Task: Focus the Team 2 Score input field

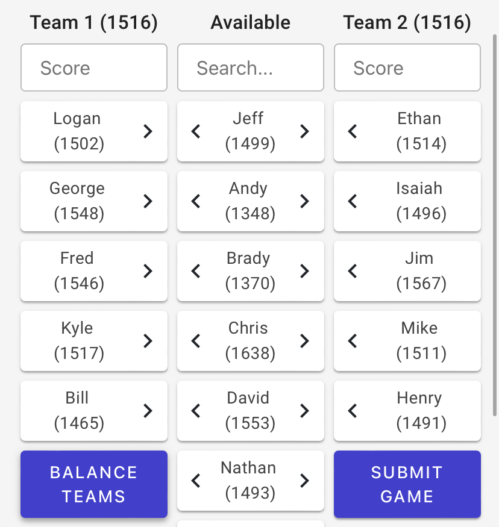Action: (x=407, y=67)
